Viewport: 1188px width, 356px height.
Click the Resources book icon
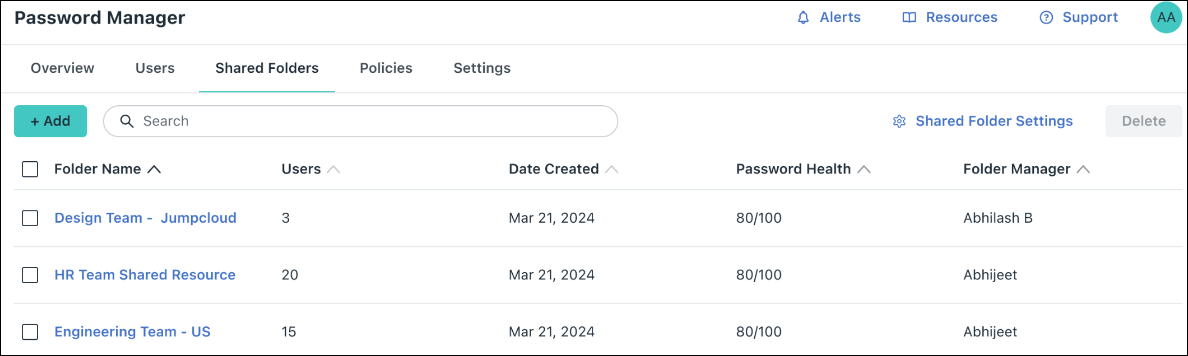(908, 17)
